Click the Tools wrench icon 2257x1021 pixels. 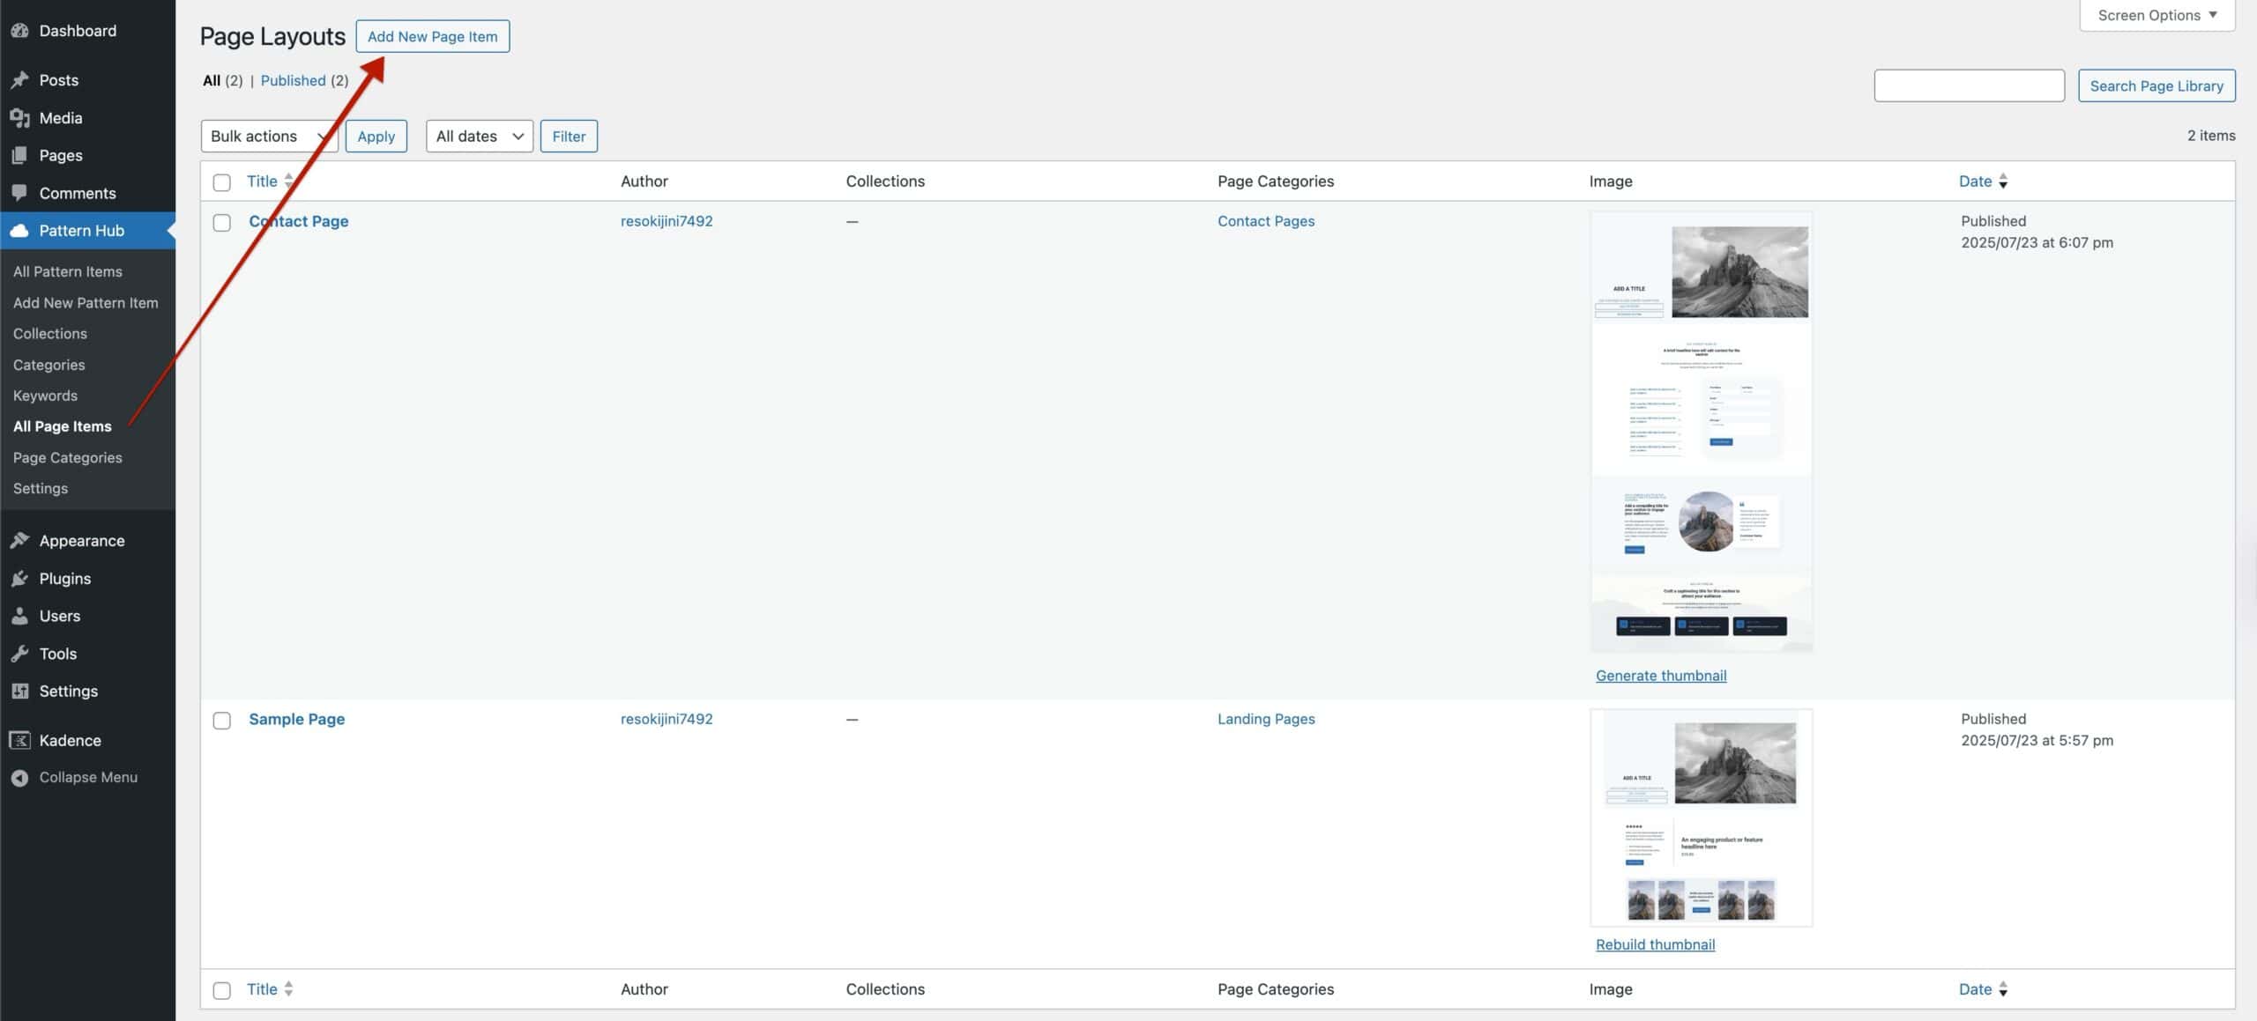(21, 653)
